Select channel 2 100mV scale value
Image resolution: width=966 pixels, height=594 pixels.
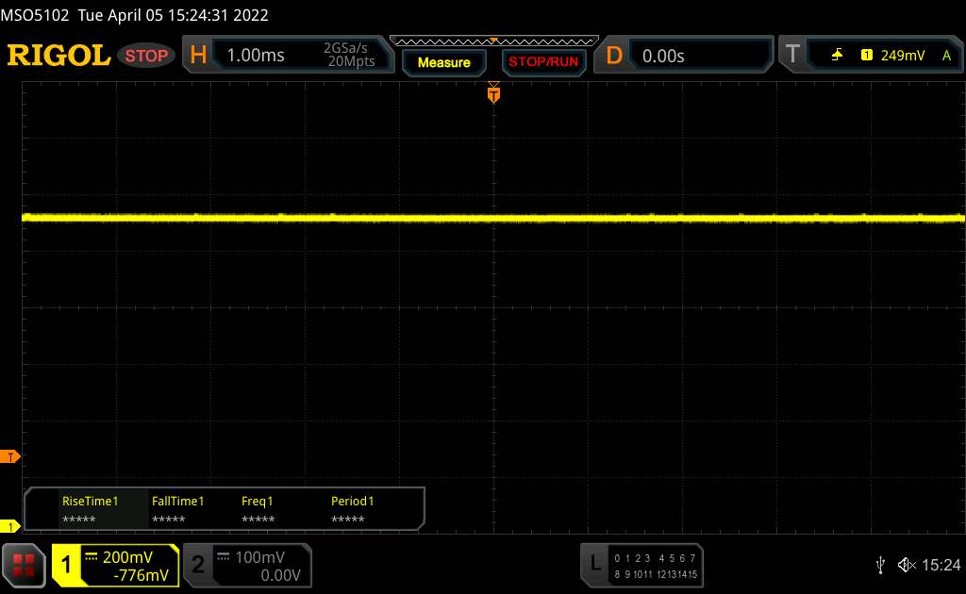pos(260,557)
